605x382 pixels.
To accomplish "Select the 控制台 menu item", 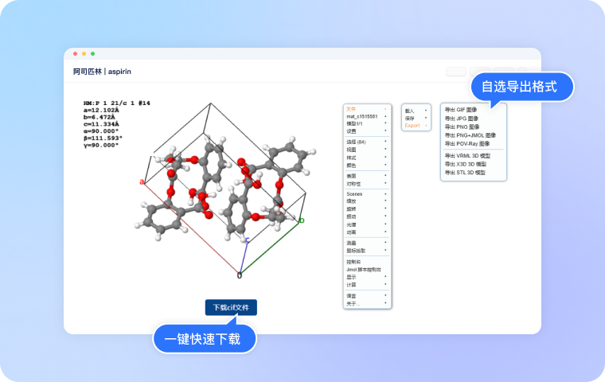I will tap(353, 261).
